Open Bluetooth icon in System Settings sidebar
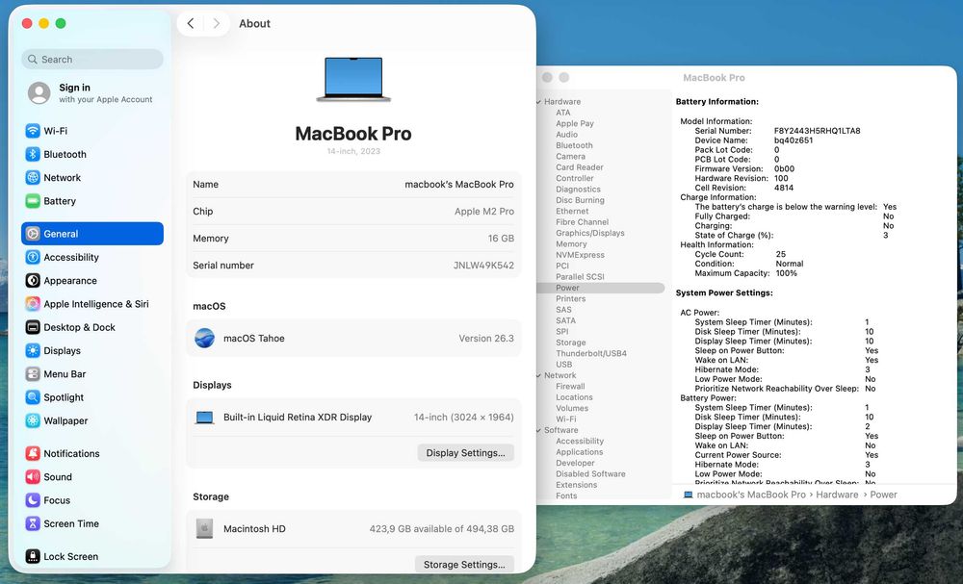963x584 pixels. pyautogui.click(x=33, y=154)
